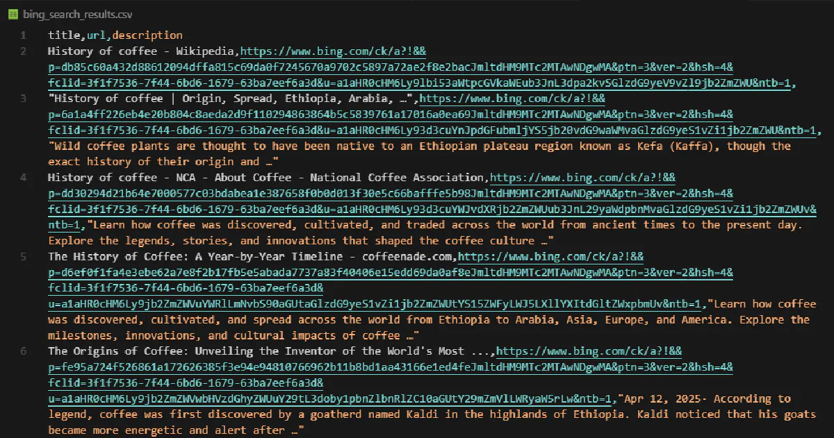Click line number 4 in the gutter
Viewport: 834px width, 438px height.
(x=24, y=178)
